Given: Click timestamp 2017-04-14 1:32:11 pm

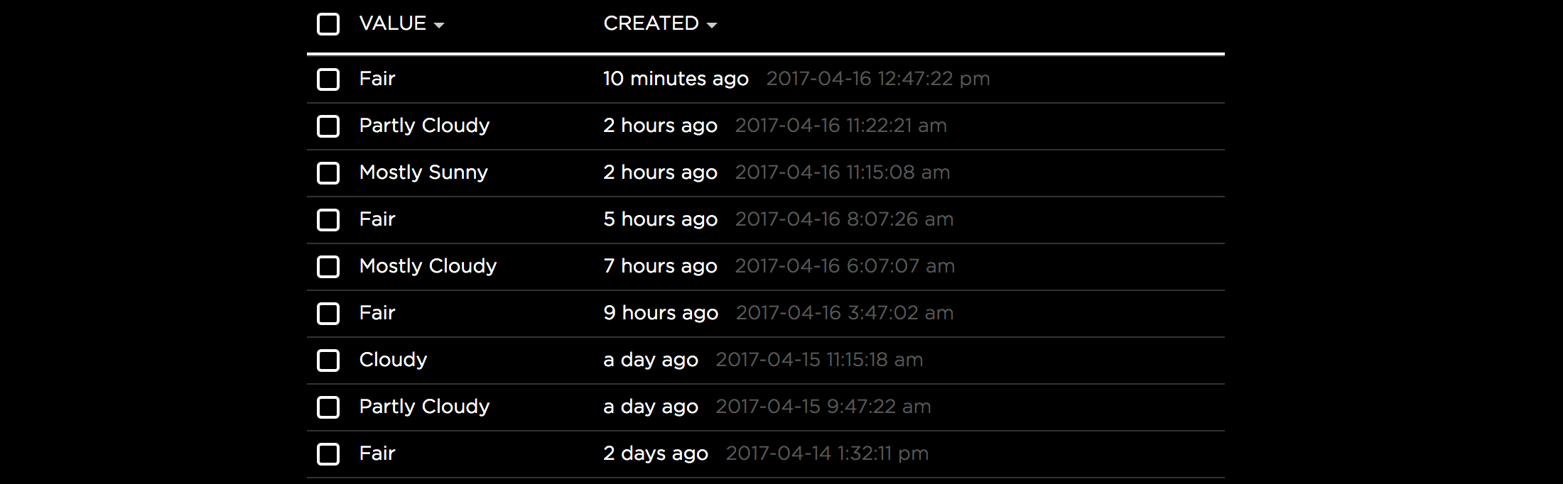Looking at the screenshot, I should tap(828, 453).
